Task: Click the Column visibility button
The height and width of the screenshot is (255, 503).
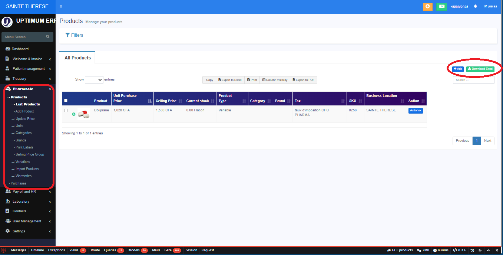Action: click(275, 80)
